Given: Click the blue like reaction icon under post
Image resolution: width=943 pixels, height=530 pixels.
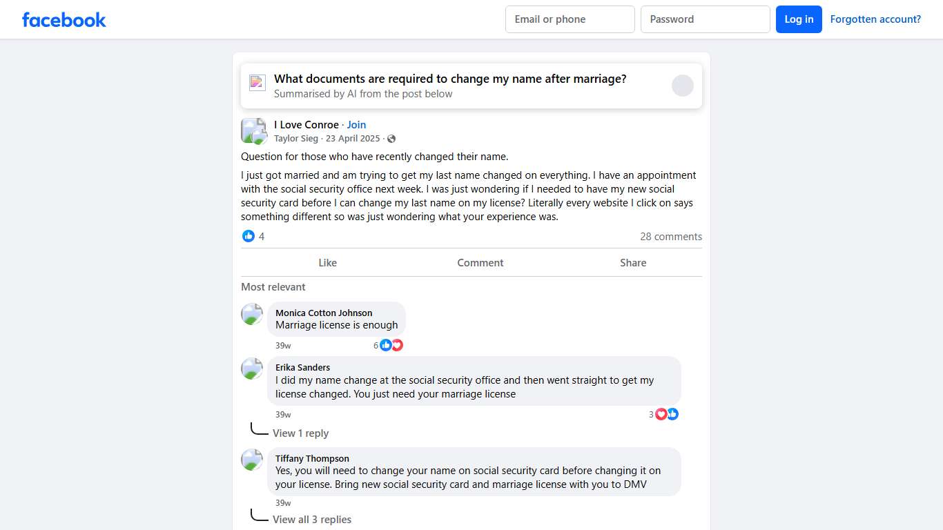Looking at the screenshot, I should click(249, 236).
